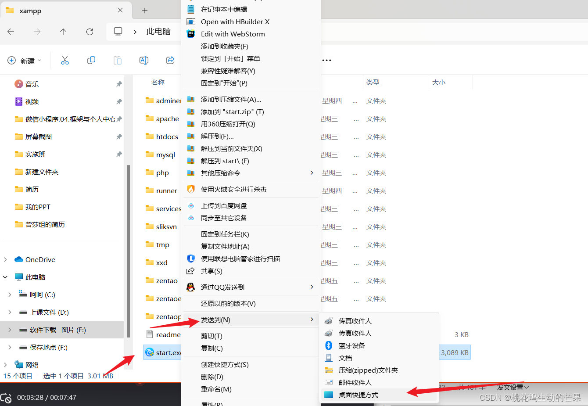Collapse the 此电脑 tree node
Screen dimensions: 588x406
coord(5,277)
